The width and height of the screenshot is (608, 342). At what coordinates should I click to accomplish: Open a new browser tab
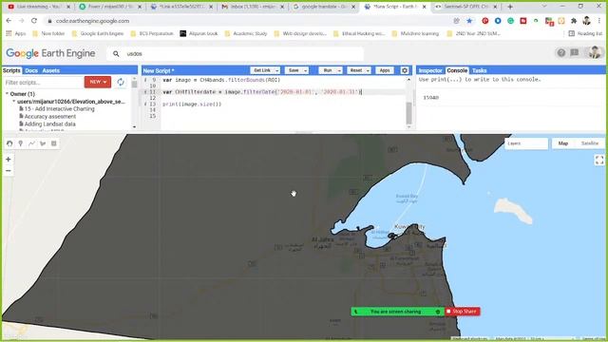pyautogui.click(x=510, y=7)
